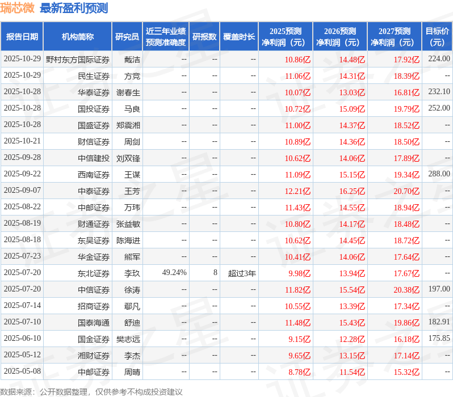Click the 瑞芯微 stock name in title
Screen dimensions: 453x397
click(17, 8)
